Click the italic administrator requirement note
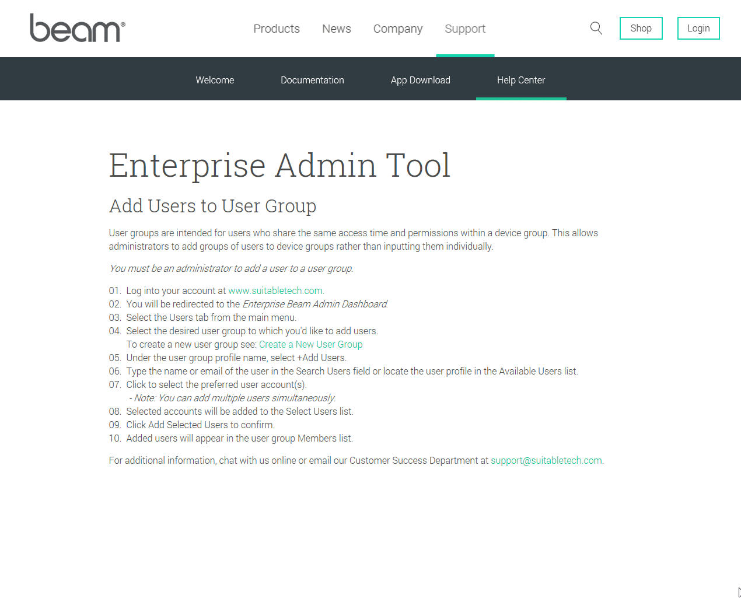The width and height of the screenshot is (741, 609). [x=231, y=268]
